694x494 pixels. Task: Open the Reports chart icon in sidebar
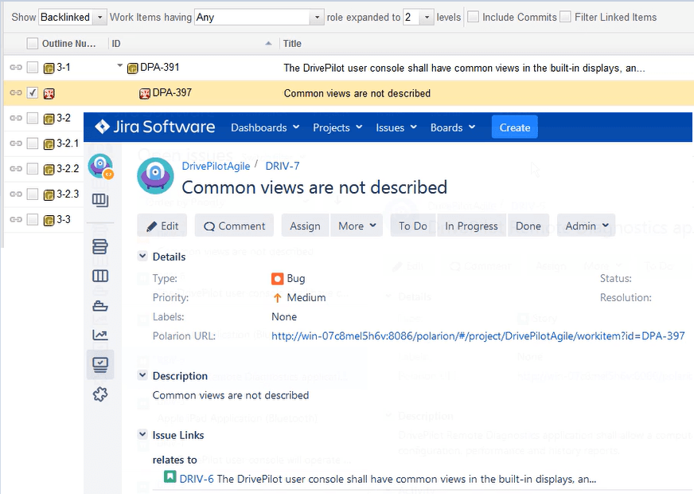(100, 335)
